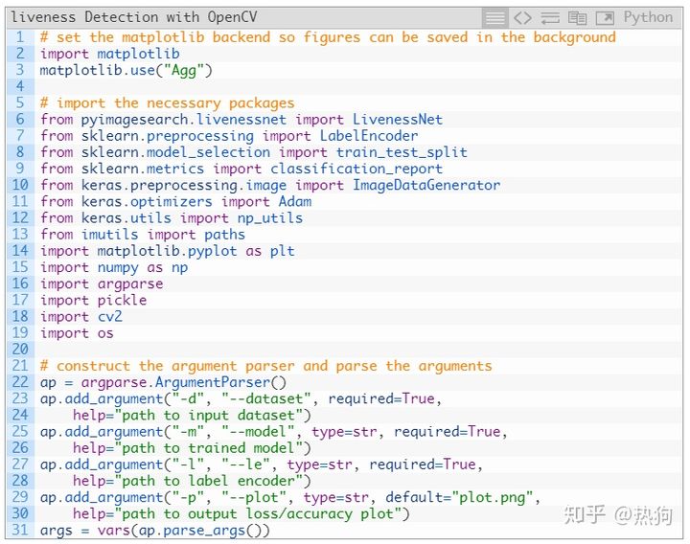Click 'import matplotlib.pyplot as plt' line
Viewport: 690px width, 544px height.
coord(167,251)
